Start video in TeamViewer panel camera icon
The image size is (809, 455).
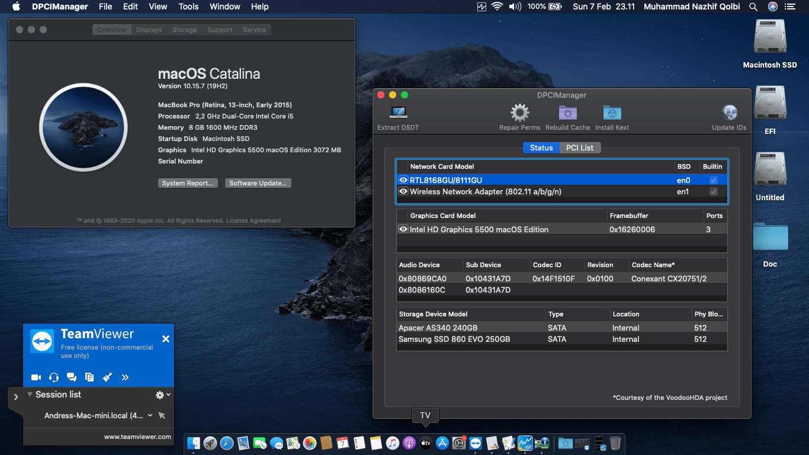pos(36,377)
